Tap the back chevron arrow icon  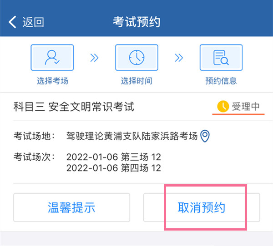pos(12,21)
